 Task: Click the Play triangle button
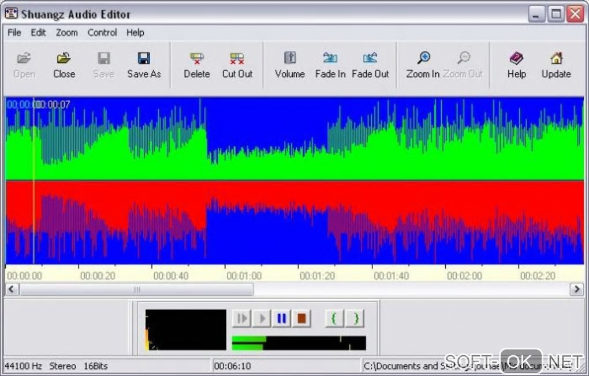click(x=262, y=318)
